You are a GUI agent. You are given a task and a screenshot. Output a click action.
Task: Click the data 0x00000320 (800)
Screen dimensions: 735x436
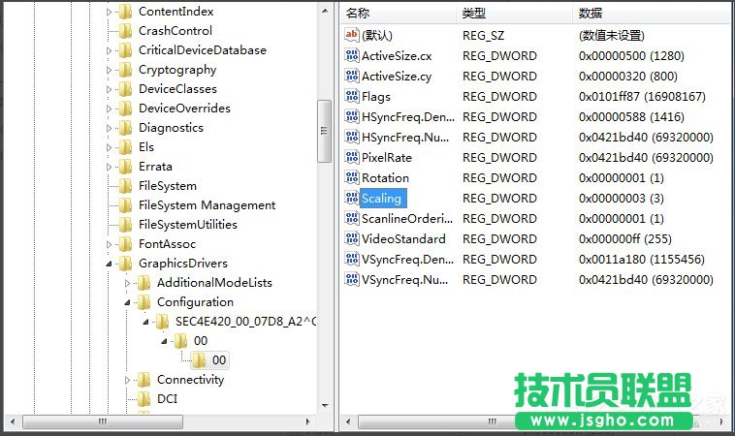[628, 76]
